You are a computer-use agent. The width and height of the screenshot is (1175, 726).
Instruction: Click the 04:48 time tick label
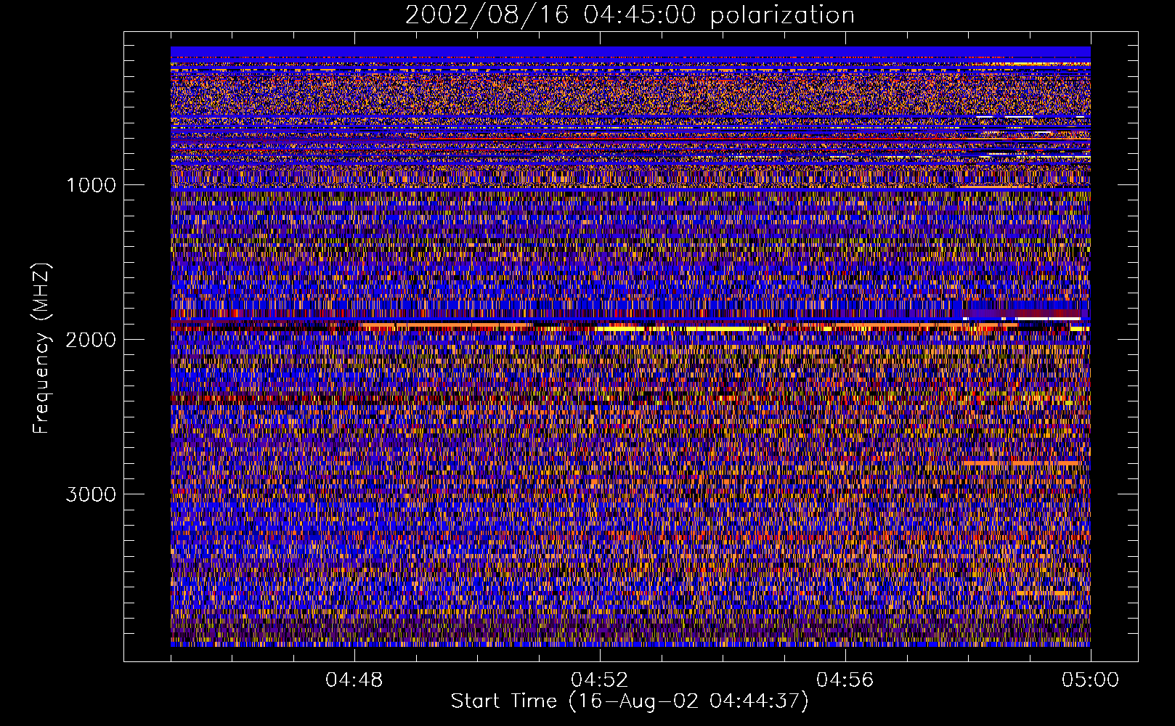354,680
